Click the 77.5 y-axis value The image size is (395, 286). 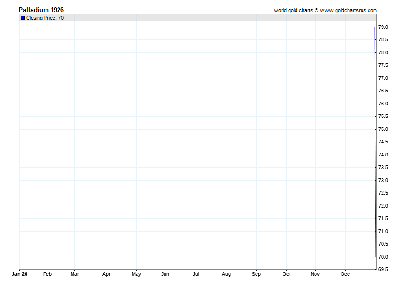click(x=383, y=65)
